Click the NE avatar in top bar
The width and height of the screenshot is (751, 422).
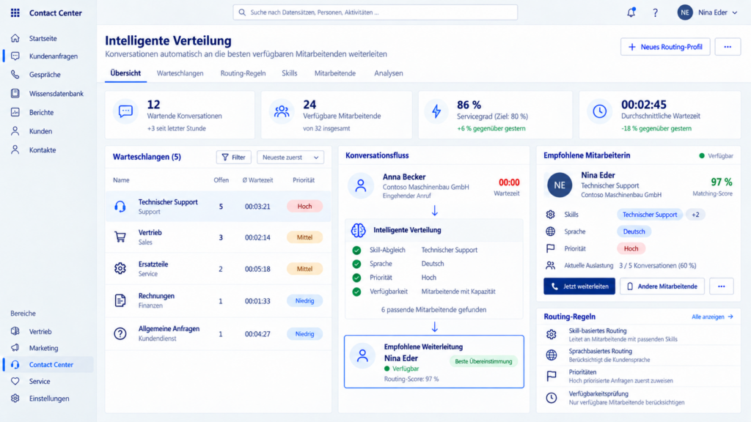point(685,12)
